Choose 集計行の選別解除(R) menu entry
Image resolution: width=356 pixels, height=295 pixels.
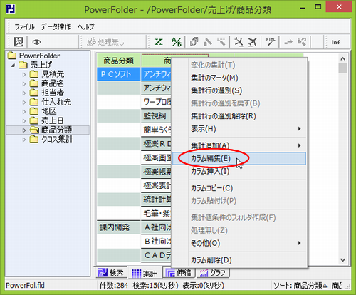click(x=239, y=116)
